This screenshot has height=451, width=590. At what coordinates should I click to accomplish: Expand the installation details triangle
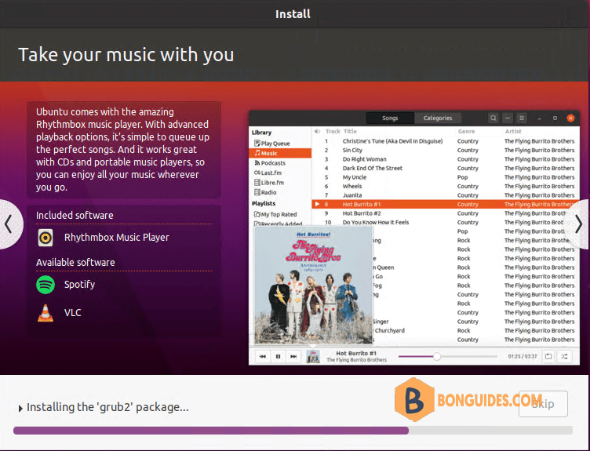(x=20, y=408)
